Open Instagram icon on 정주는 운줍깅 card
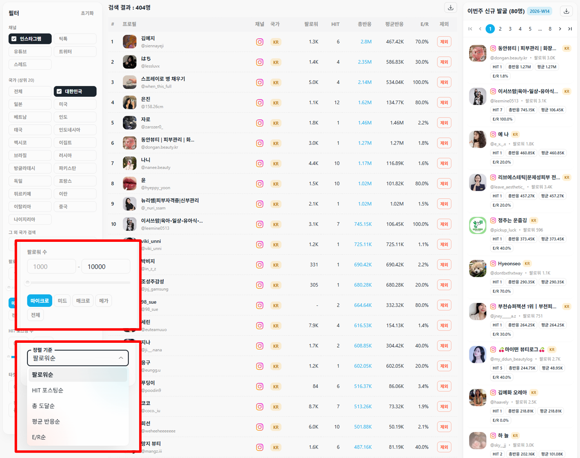 click(493, 220)
